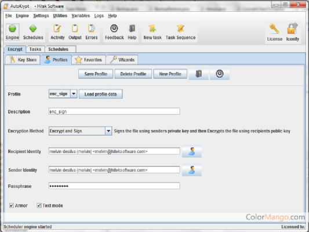Open the Key Store sub-tab
Viewport: 309px width, 232px height.
click(x=23, y=60)
